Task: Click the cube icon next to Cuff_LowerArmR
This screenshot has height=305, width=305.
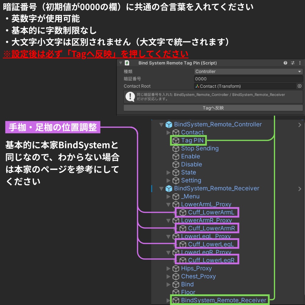Action: (183, 228)
